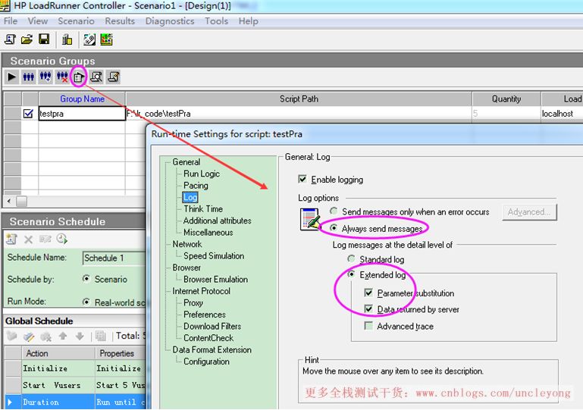Toggle Data returned by server checkbox
583x410 pixels.
coord(368,309)
